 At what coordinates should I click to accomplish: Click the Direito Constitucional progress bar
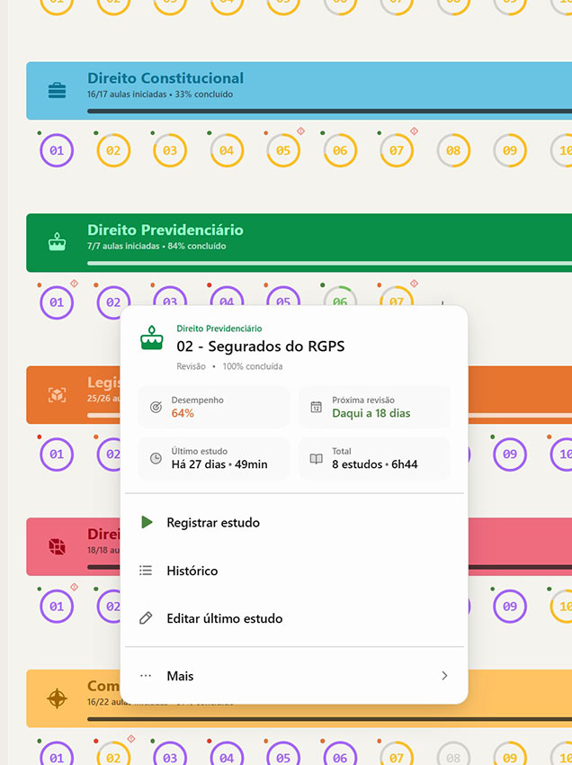(330, 112)
